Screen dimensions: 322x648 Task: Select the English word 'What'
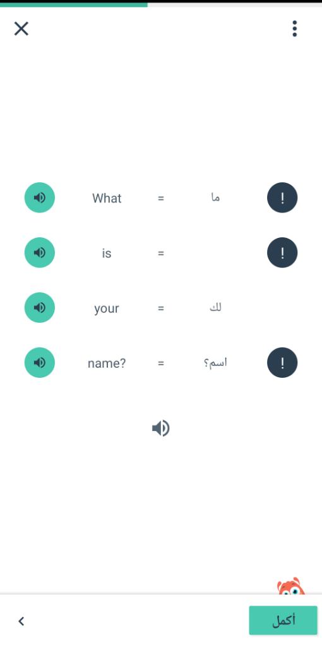click(107, 198)
